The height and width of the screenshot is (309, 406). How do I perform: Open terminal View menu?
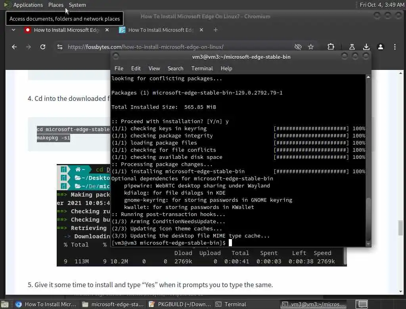click(x=154, y=68)
